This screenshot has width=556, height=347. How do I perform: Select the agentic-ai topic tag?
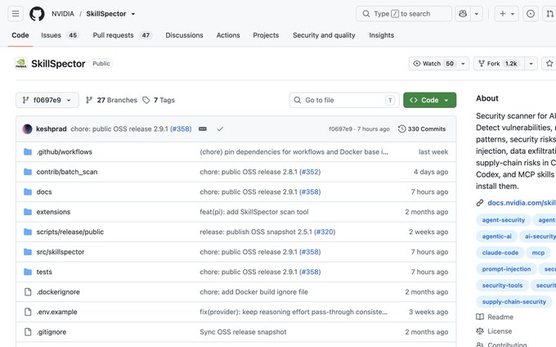click(496, 237)
